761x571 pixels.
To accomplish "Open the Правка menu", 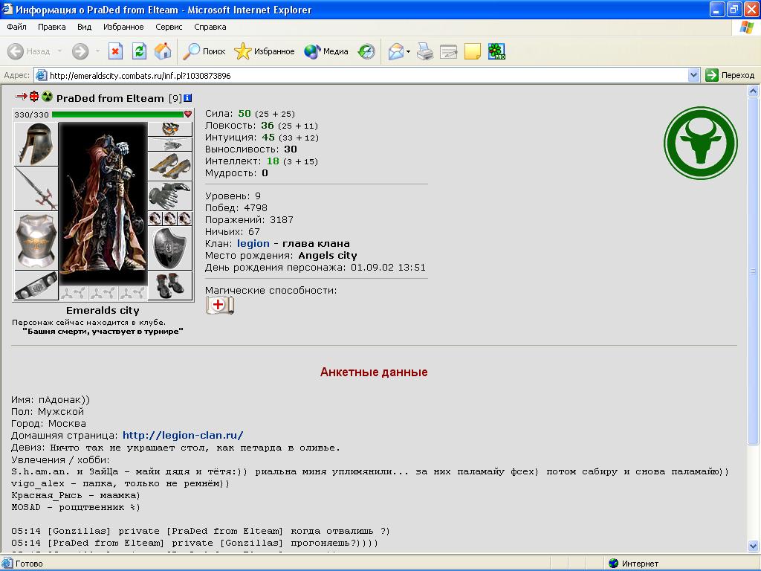I will [x=51, y=27].
